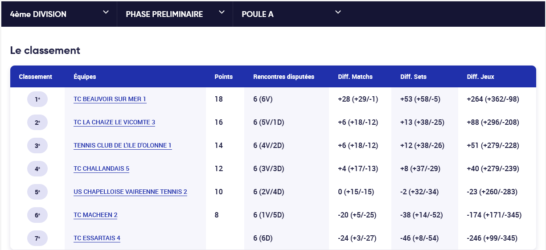Click the 7th place ranking badge
This screenshot has height=250, width=546.
pyautogui.click(x=37, y=238)
